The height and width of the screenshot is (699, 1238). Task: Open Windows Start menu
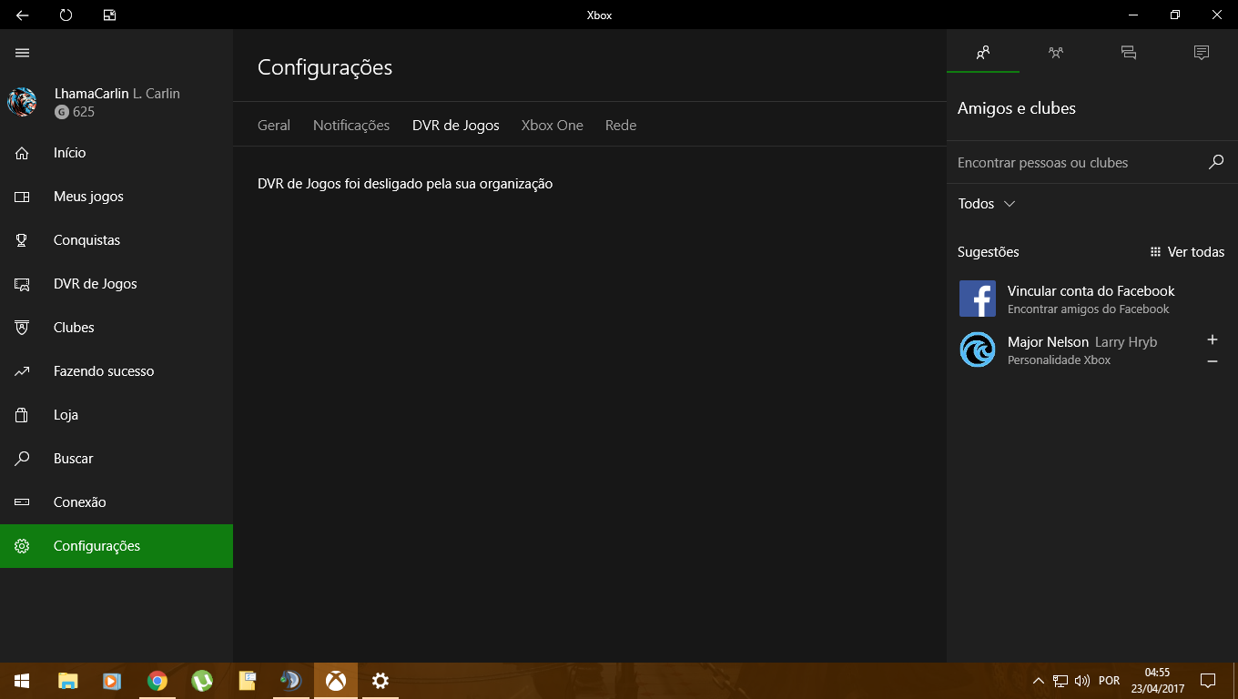coord(22,681)
